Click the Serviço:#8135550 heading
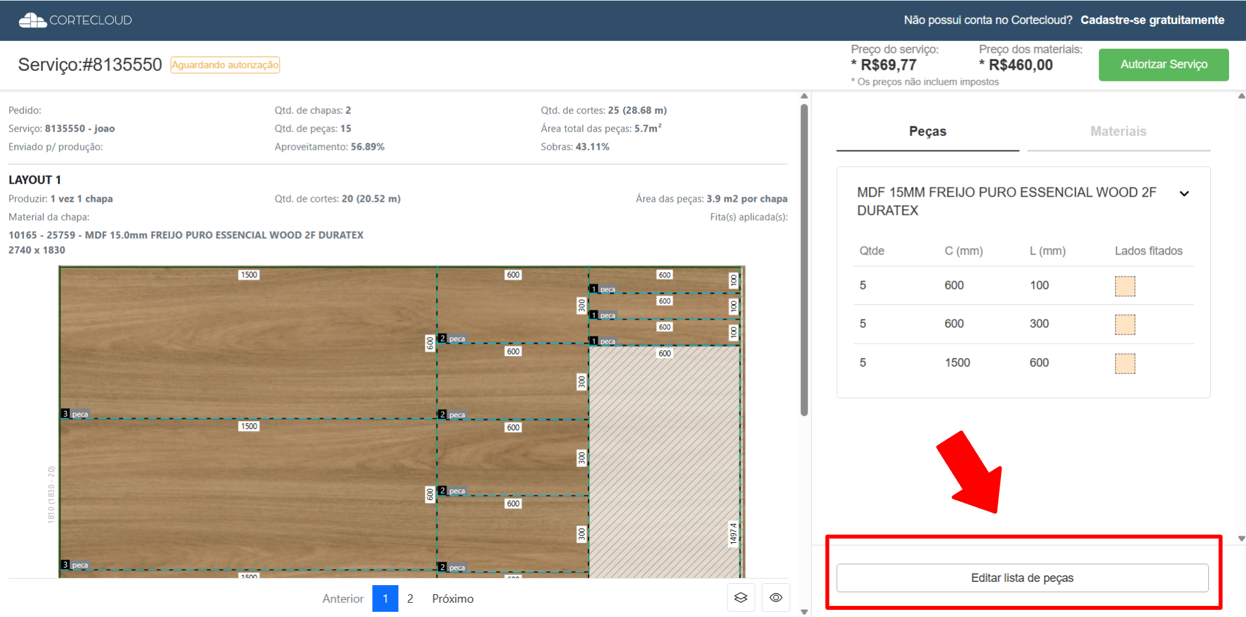Screen dimensions: 1246x617 point(90,64)
